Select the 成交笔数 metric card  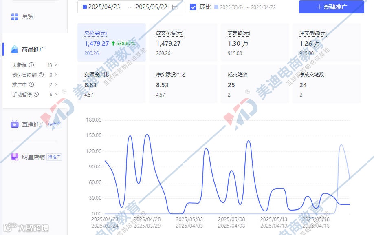255,84
